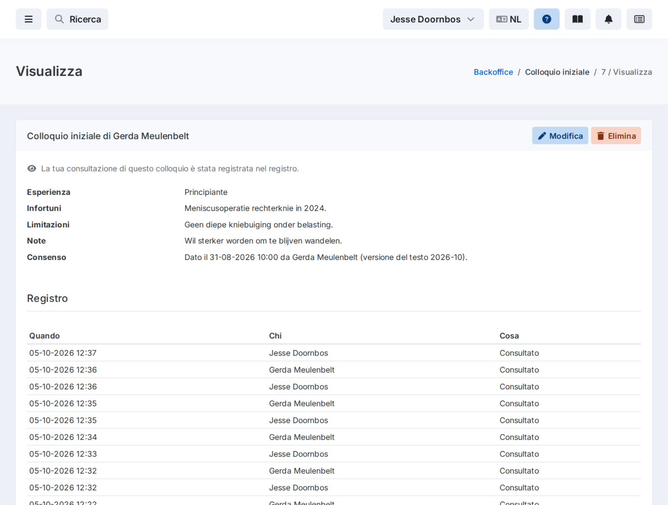Select the 05-10-2026 12:37 timestamp cell

click(63, 353)
